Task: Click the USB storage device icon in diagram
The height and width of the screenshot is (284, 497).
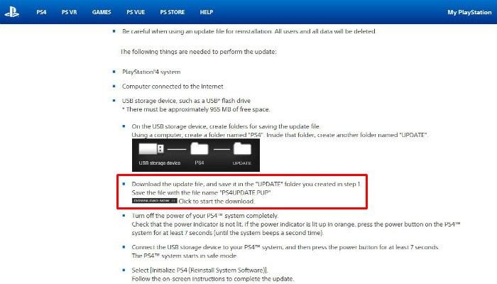Action: tap(151, 150)
